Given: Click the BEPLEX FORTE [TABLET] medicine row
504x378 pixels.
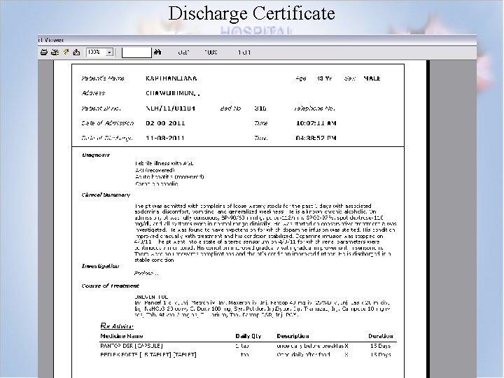Looking at the screenshot, I should tap(246, 355).
